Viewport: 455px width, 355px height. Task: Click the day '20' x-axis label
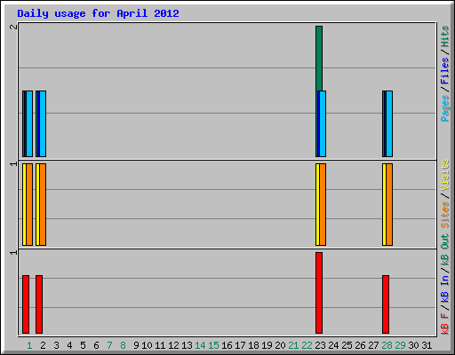click(280, 345)
